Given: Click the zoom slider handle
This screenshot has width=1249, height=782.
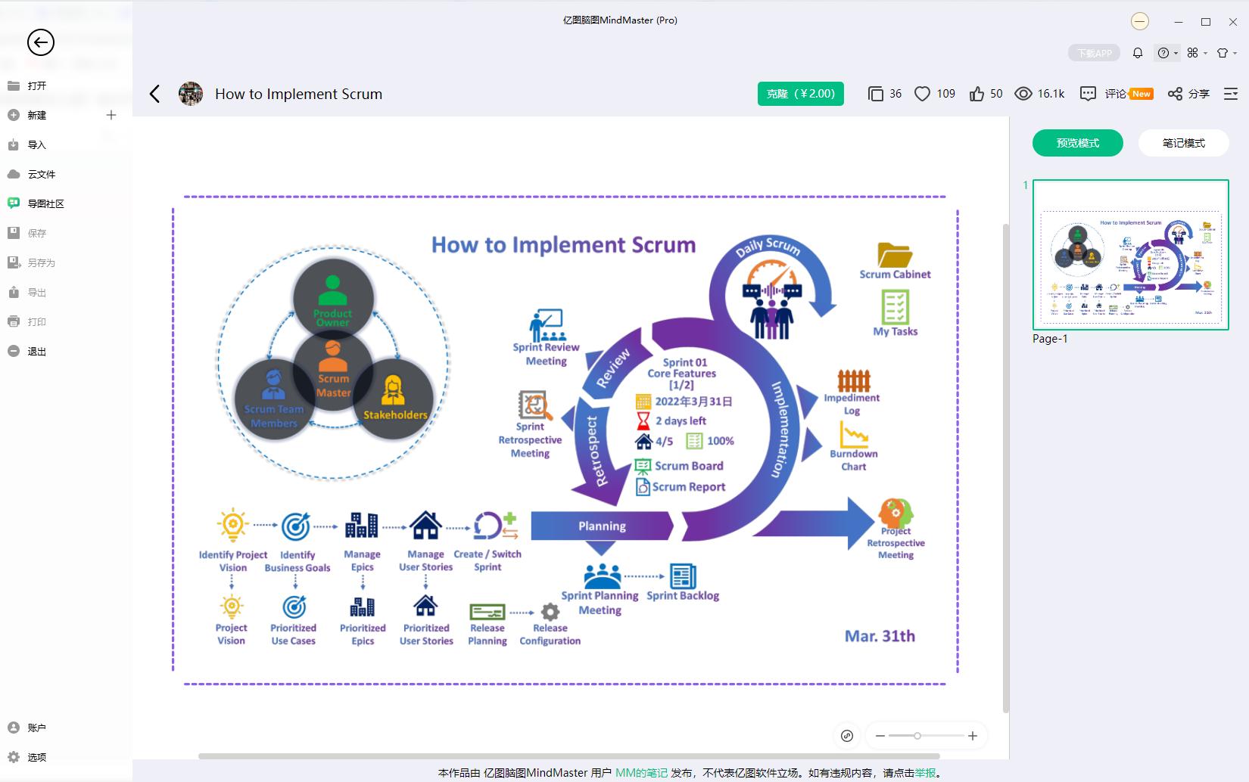Looking at the screenshot, I should coord(917,736).
